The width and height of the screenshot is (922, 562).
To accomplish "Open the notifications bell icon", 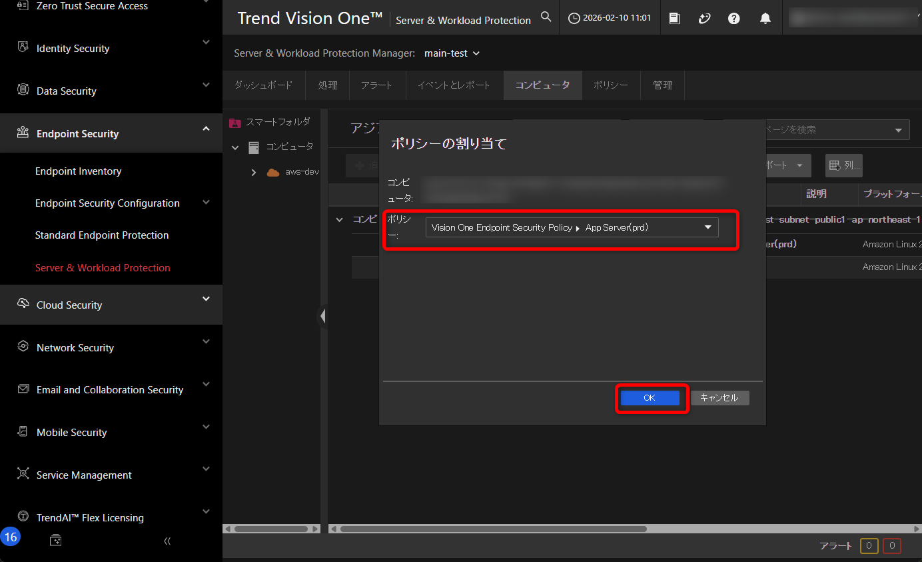I will pos(765,19).
